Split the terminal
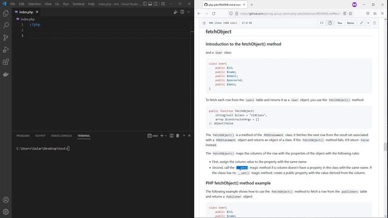 172,136
